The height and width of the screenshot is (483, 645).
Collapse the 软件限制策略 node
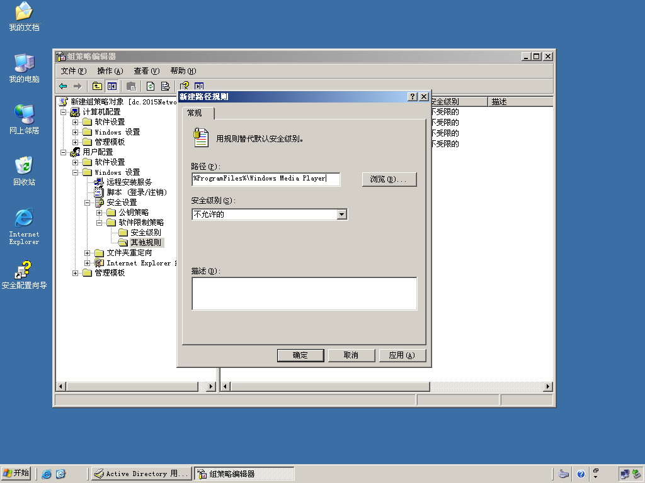tap(99, 223)
